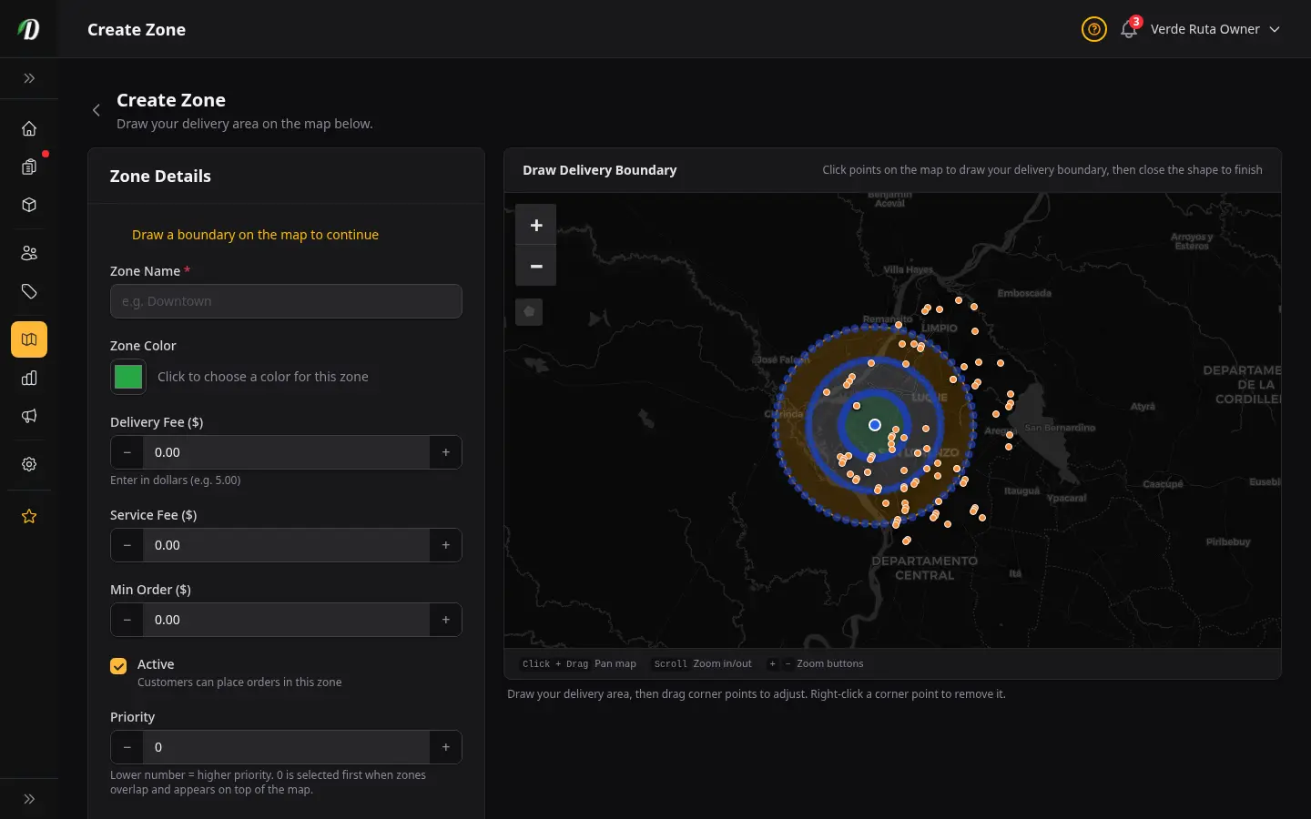Expand the sidebar using the top double-chevron
1311x819 pixels.
(x=29, y=78)
